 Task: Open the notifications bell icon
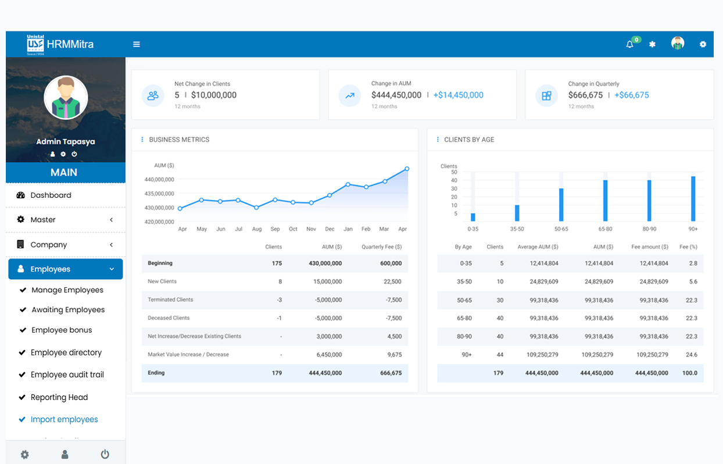point(629,44)
